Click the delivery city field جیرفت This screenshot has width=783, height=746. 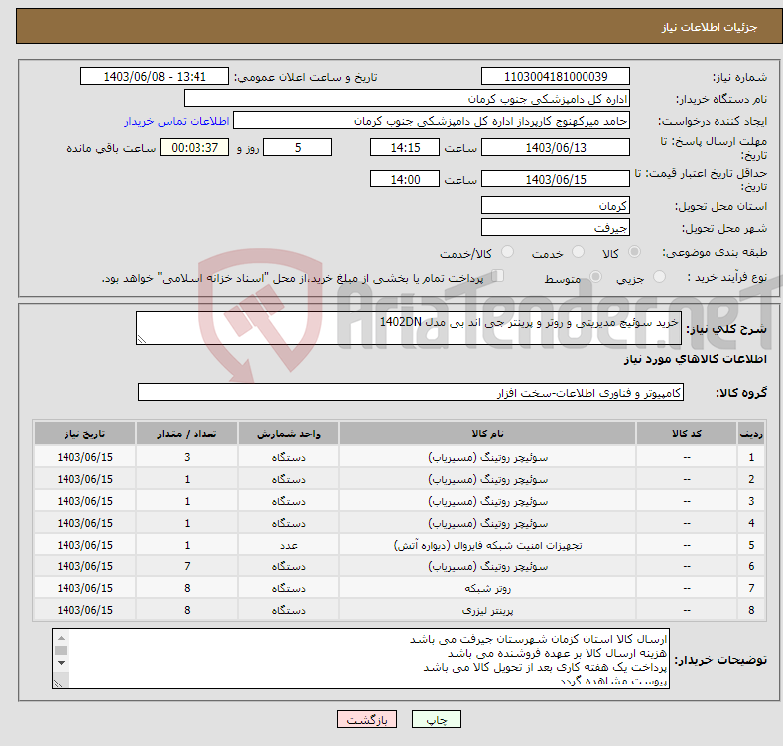tap(556, 228)
